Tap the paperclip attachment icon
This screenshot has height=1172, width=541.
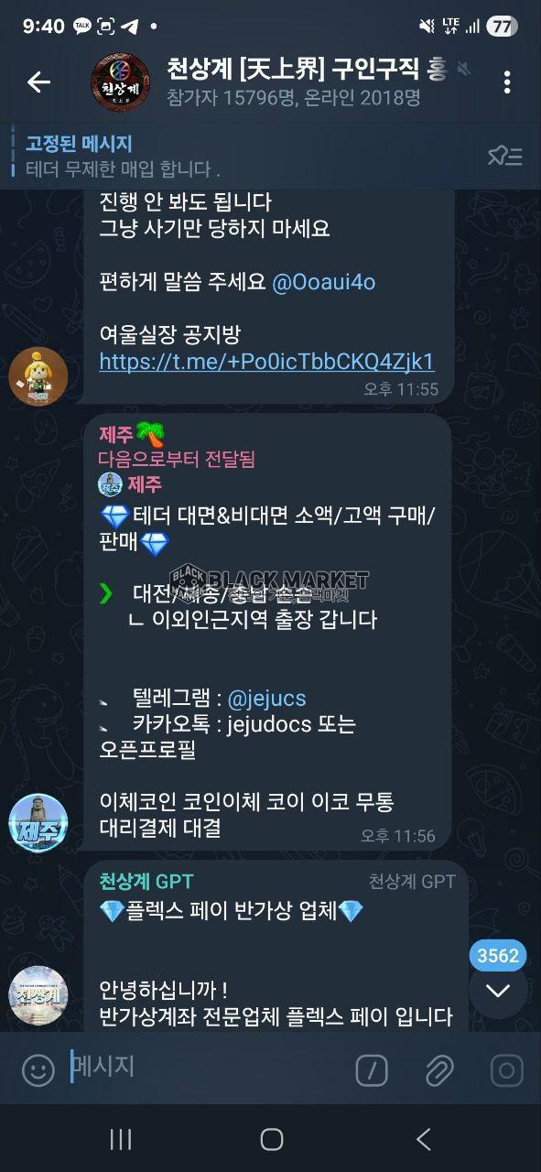pyautogui.click(x=439, y=1069)
